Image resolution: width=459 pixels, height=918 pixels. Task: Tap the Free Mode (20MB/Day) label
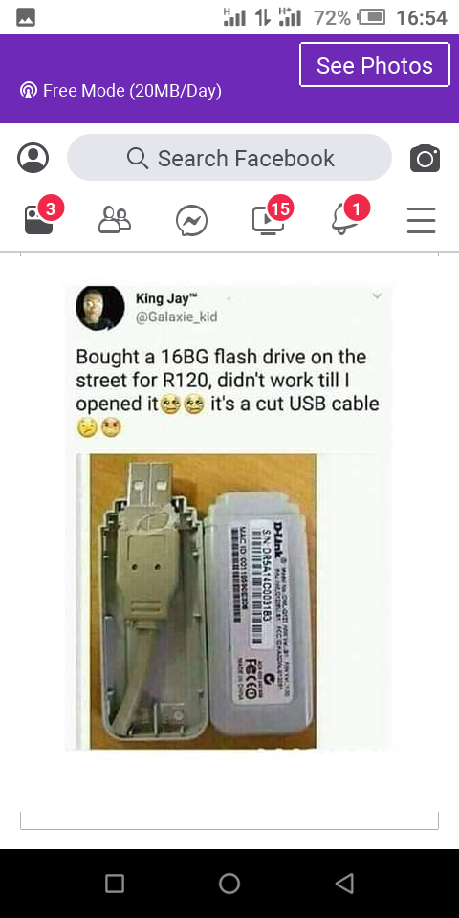pos(132,91)
